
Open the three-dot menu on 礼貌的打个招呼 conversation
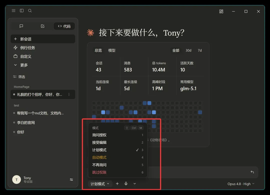click(x=69, y=94)
